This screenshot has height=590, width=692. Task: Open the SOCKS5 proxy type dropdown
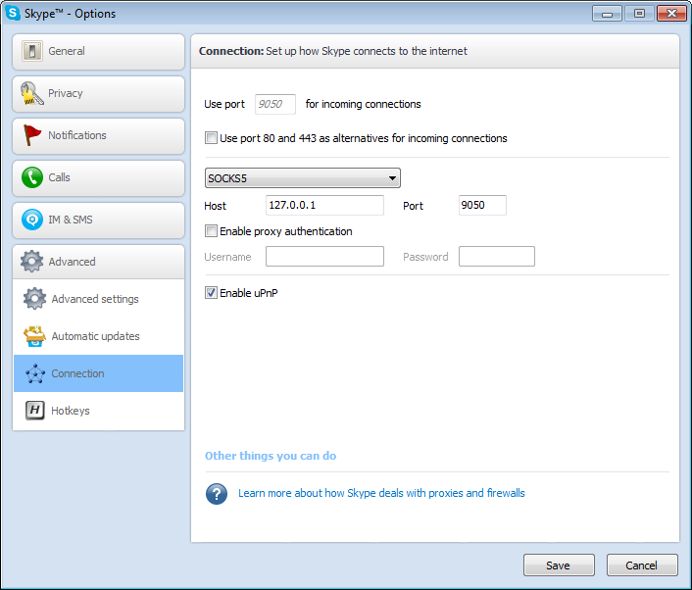(x=303, y=177)
